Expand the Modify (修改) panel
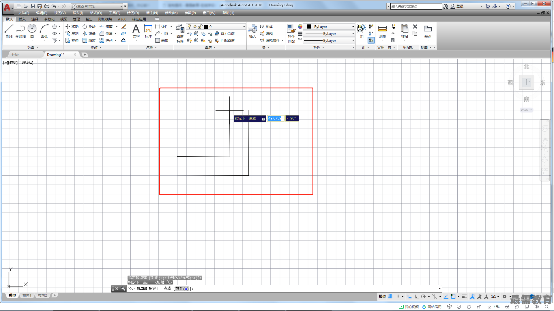This screenshot has height=311, width=554. tap(96, 47)
